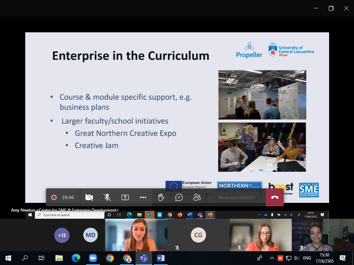
Task: Select the video tile between MD and CG
Action: pos(136,235)
